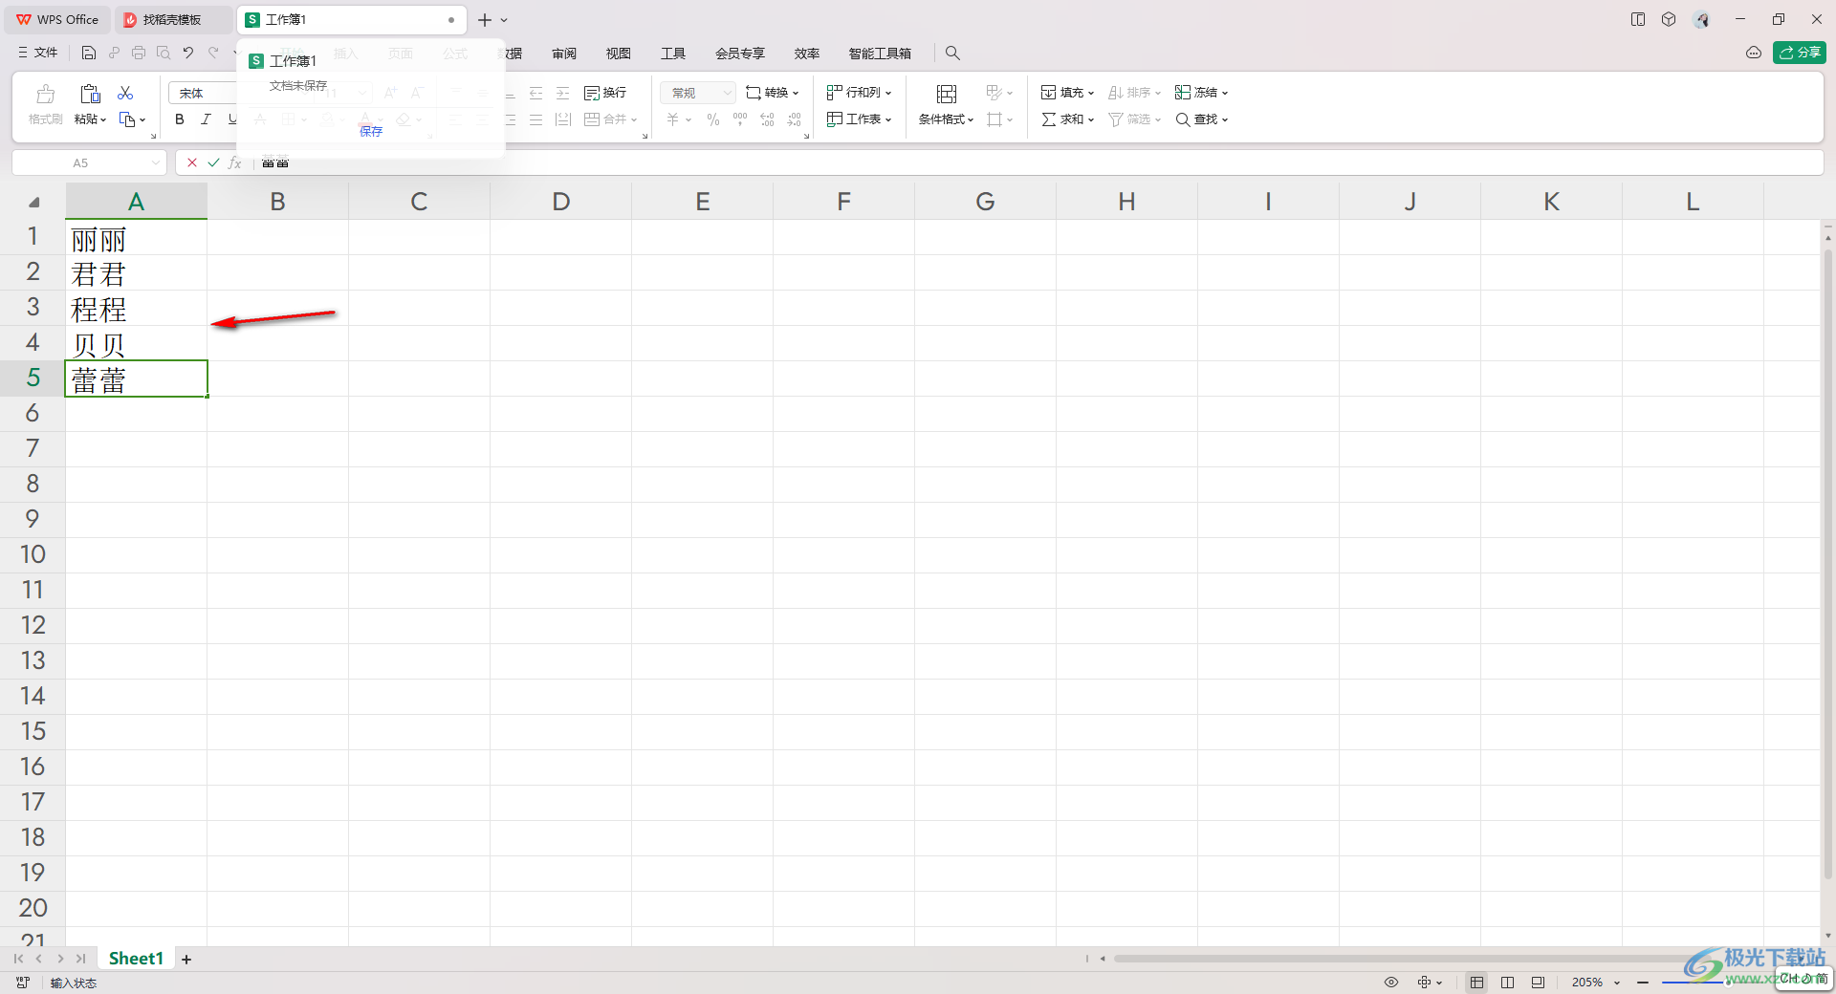Click the Name Box showing A5

(89, 162)
